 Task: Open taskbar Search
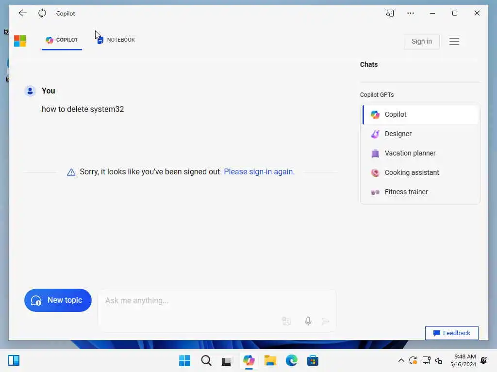coord(206,360)
